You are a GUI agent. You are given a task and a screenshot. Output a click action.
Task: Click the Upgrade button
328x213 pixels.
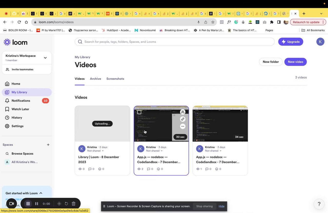pos(291,42)
